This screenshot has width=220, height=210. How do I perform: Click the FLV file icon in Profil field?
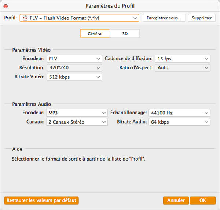point(25,18)
